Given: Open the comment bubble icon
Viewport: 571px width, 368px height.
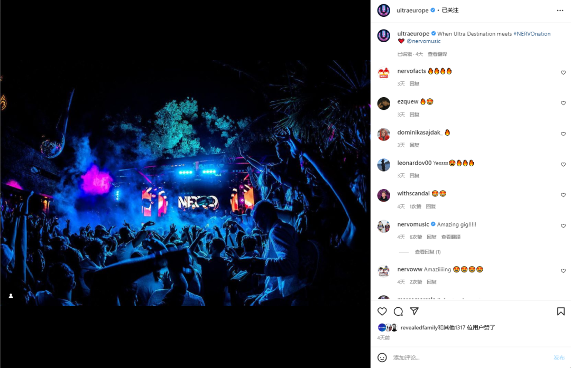Looking at the screenshot, I should pos(398,312).
